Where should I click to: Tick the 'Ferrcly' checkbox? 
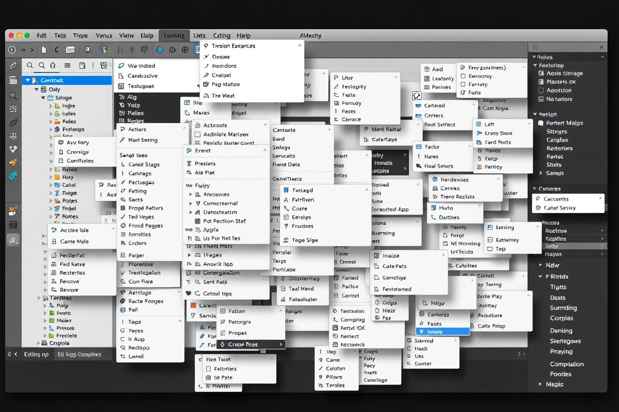[463, 84]
